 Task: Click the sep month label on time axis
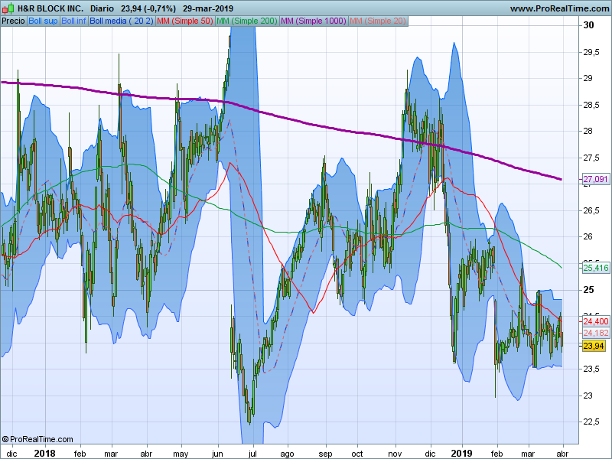tap(325, 454)
